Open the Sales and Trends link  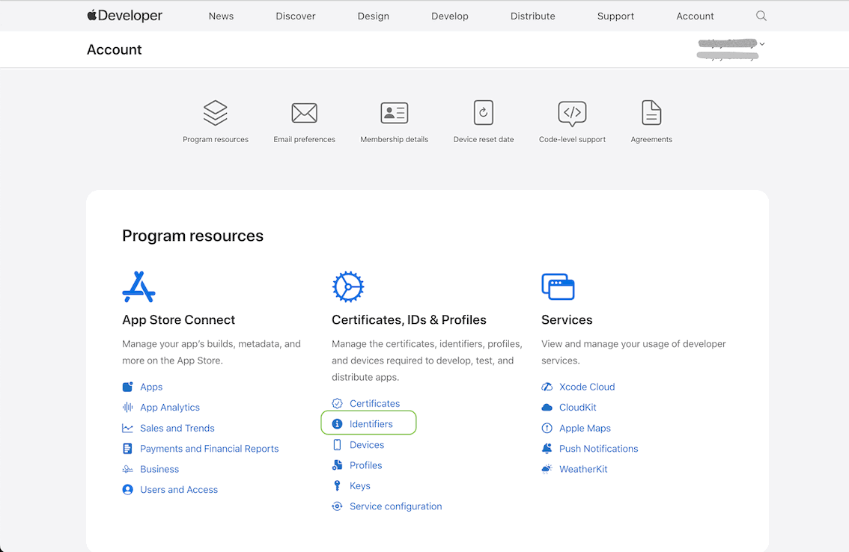coord(177,428)
